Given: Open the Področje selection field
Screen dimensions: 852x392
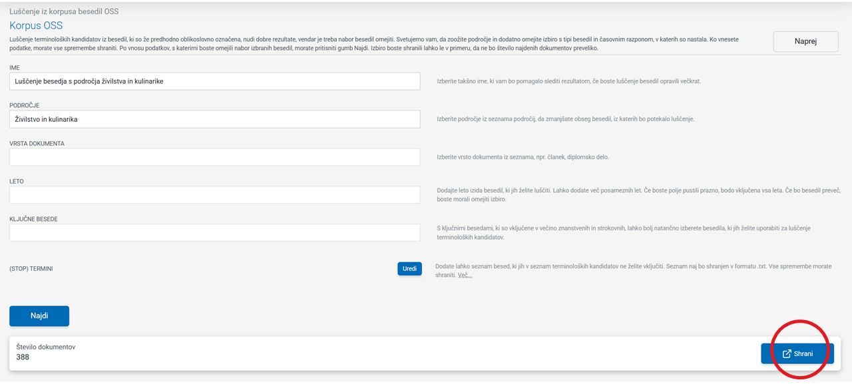Looking at the screenshot, I should coord(214,119).
